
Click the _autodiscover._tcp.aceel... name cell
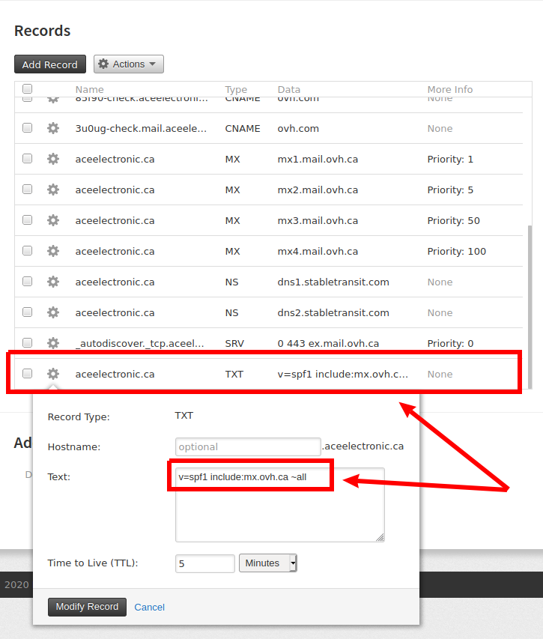click(140, 344)
